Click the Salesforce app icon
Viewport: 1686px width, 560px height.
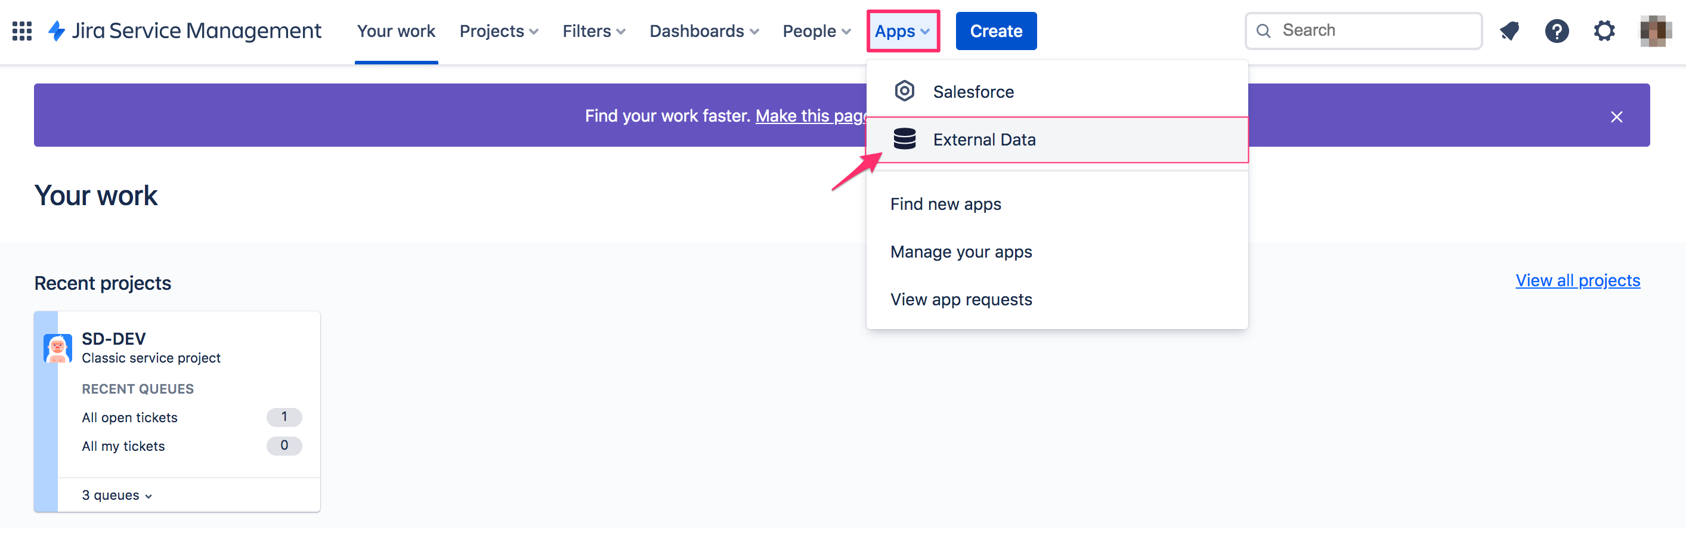904,91
